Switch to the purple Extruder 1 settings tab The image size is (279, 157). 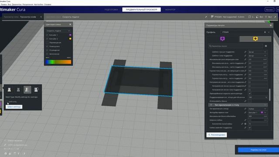[222, 39]
